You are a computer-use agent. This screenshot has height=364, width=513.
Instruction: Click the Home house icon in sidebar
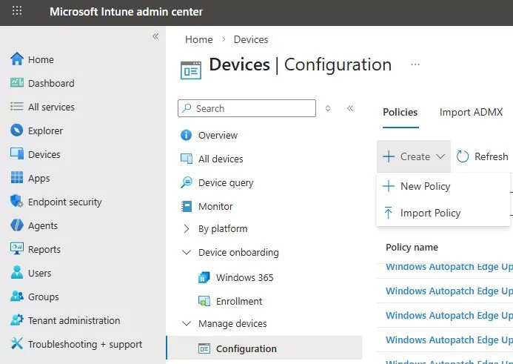click(x=17, y=59)
